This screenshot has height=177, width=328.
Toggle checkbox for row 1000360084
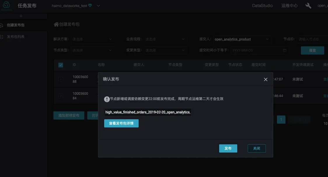[61, 96]
